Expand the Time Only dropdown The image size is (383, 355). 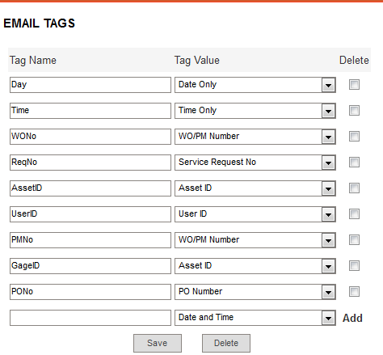(255, 111)
